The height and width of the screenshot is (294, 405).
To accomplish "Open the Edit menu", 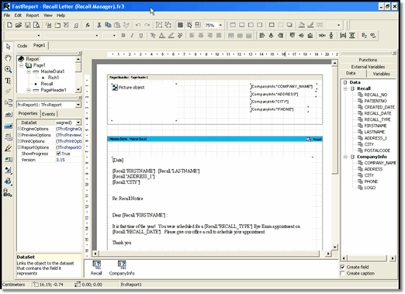I will pos(18,16).
